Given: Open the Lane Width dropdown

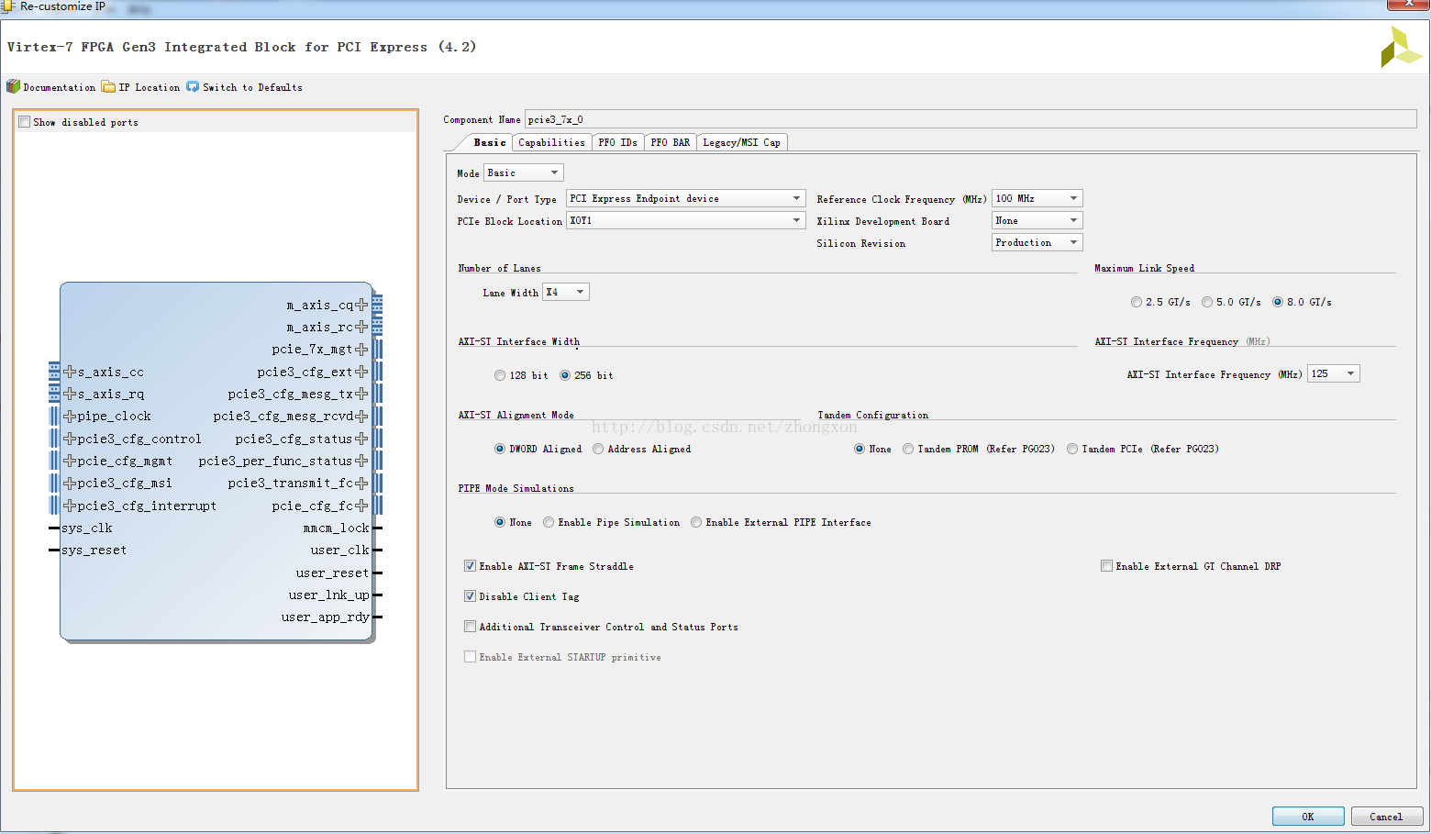Looking at the screenshot, I should click(x=566, y=292).
